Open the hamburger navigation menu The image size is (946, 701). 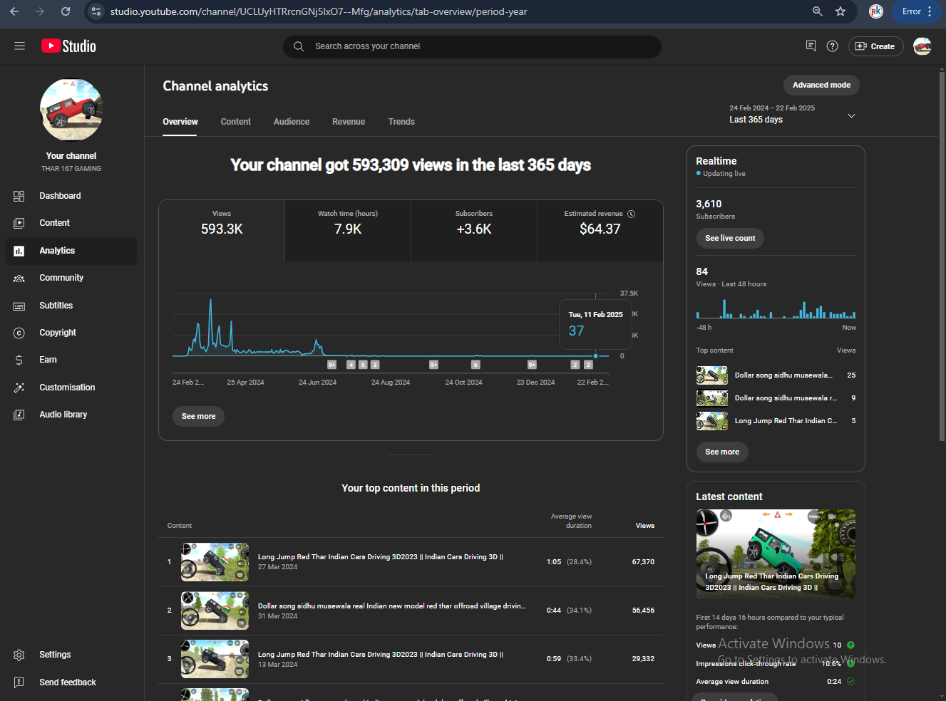19,46
